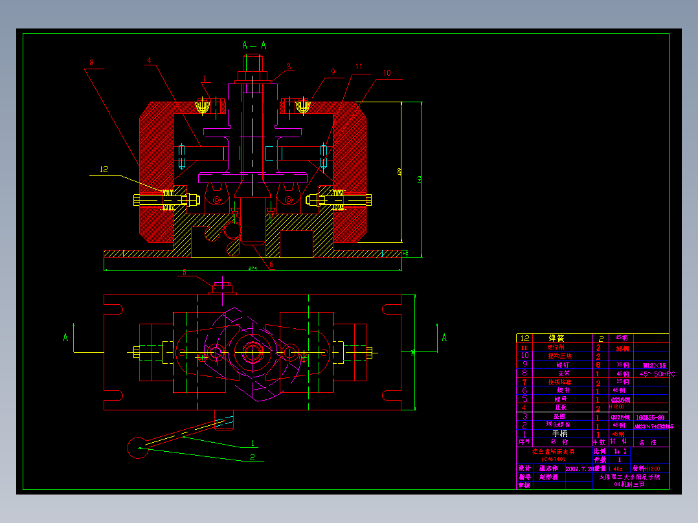This screenshot has height=523, width=698.
Task: Click the 1:1 scale value
Action: click(620, 451)
